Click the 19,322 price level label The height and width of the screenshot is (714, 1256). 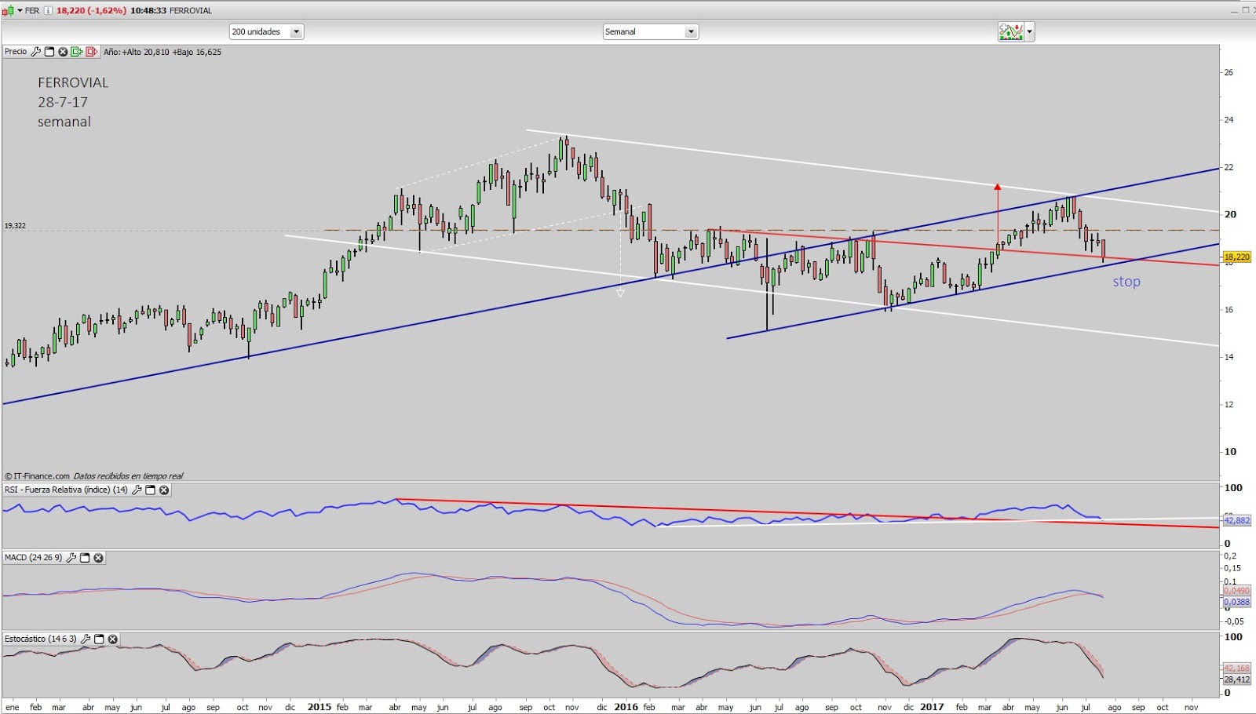(15, 226)
